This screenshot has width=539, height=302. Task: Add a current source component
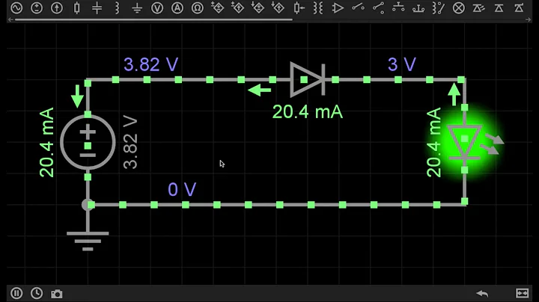[57, 8]
